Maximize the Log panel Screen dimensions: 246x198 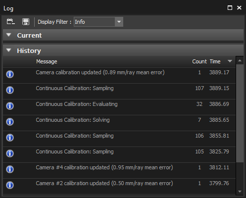click(230, 8)
